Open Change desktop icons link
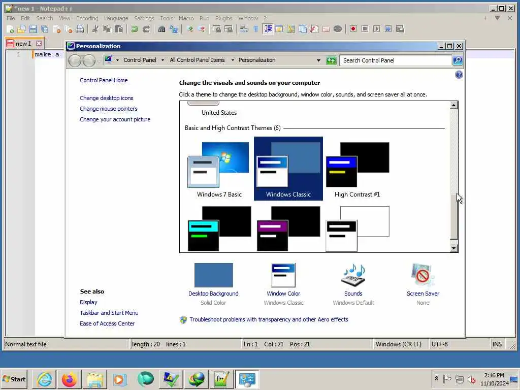This screenshot has width=520, height=390. (107, 98)
